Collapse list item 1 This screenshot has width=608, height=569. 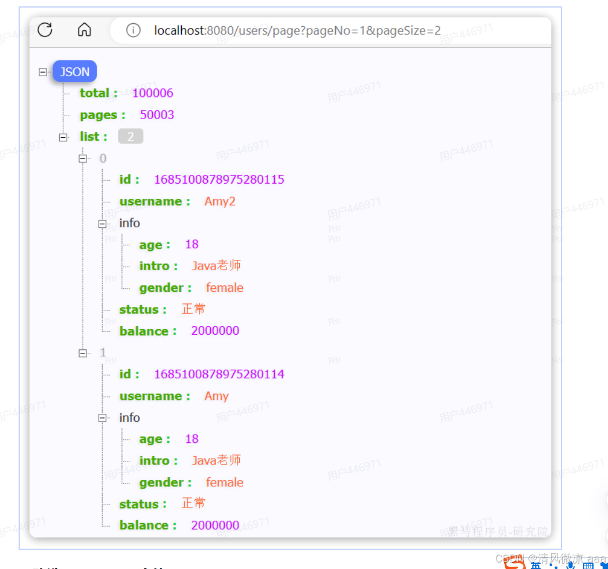(82, 353)
